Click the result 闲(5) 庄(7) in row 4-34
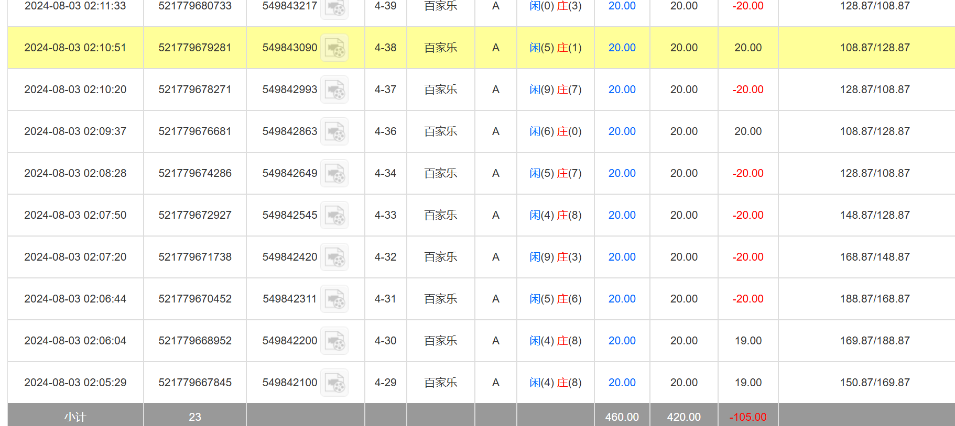 click(555, 173)
